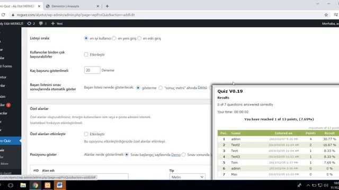Open XAMPP from the taskbar
Viewport: 339px width, 190px height.
click(48, 185)
